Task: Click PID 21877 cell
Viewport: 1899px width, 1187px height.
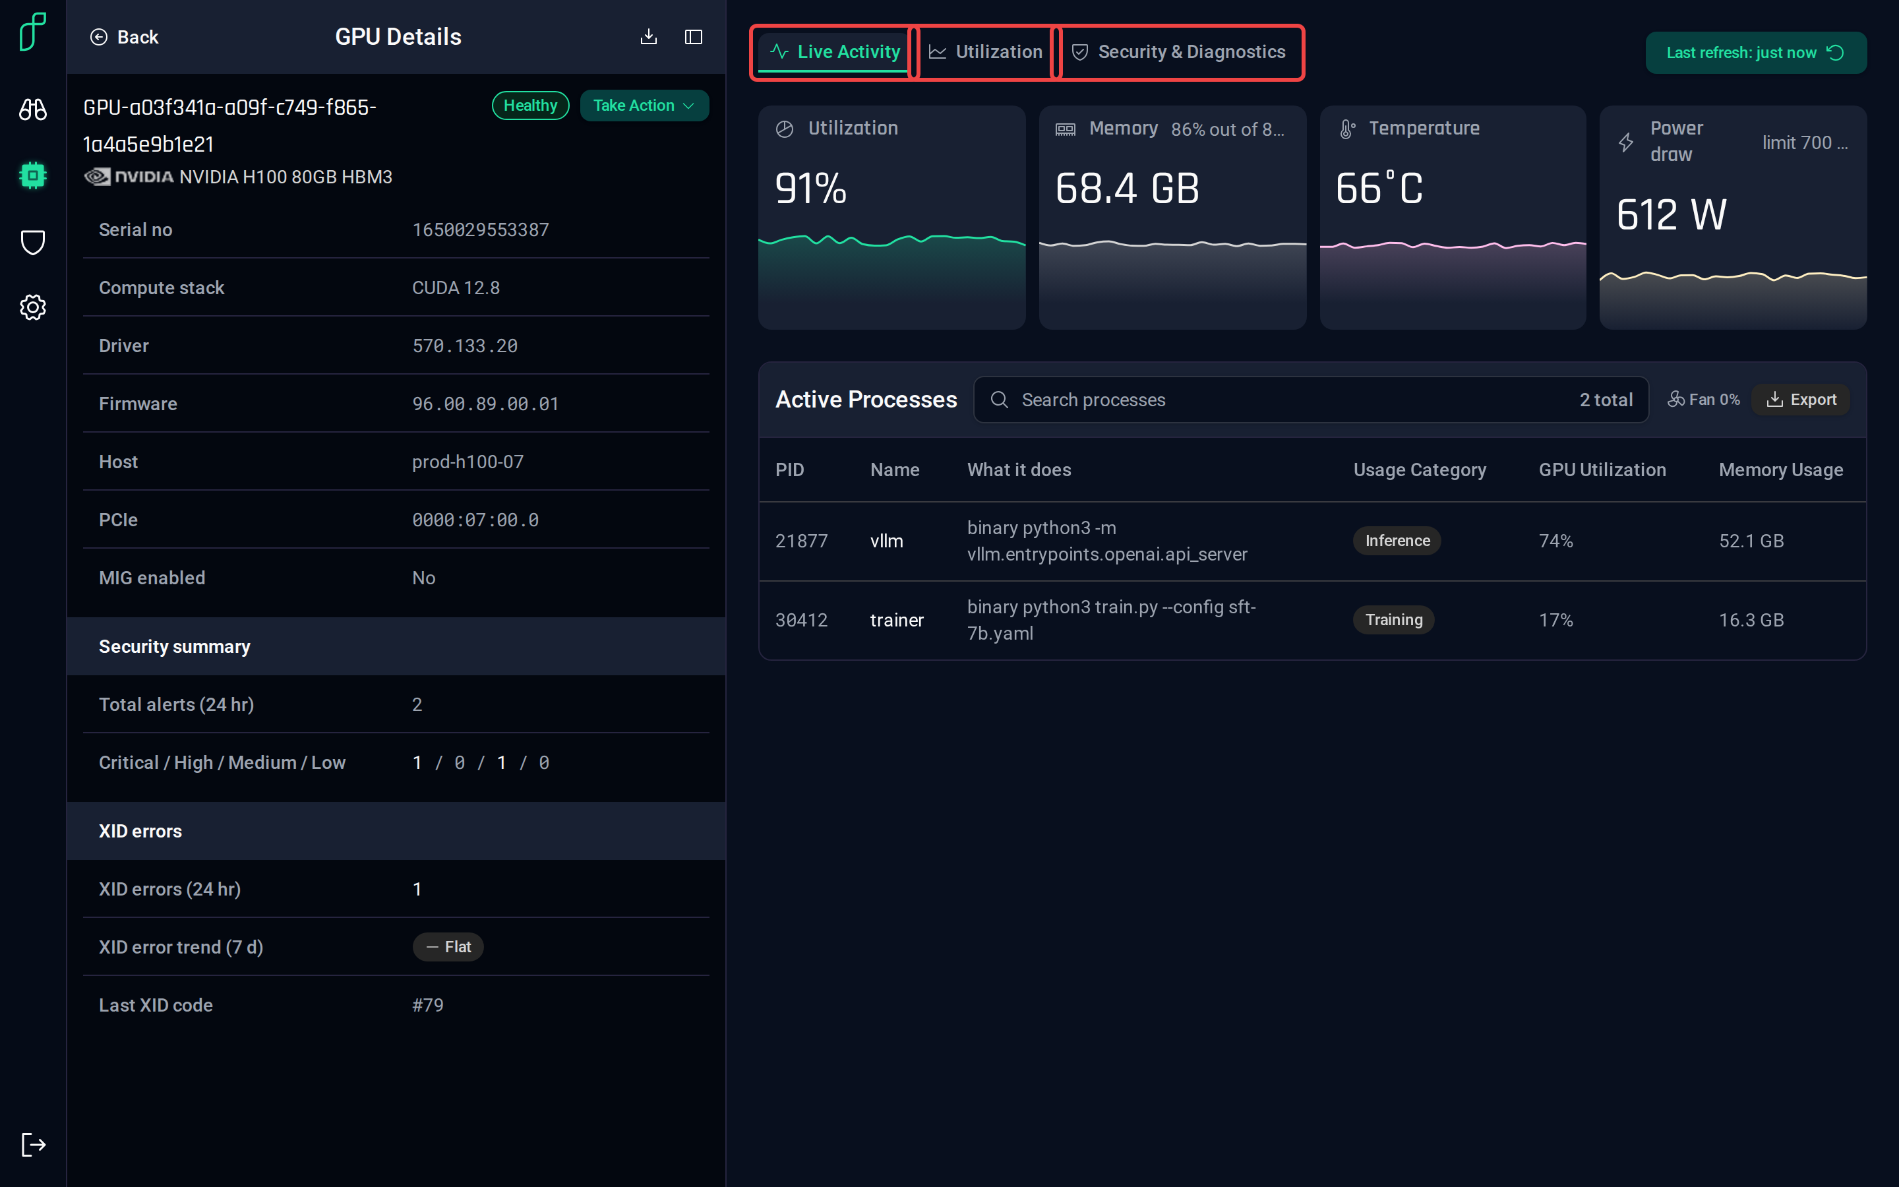Action: point(801,541)
